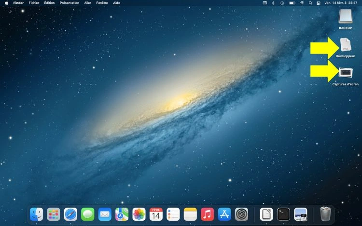Image resolution: width=362 pixels, height=226 pixels.
Task: Launch the Mail app
Action: pyautogui.click(x=105, y=214)
